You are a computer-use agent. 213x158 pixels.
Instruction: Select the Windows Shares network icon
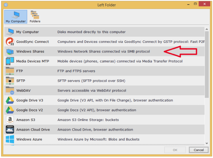[10, 52]
